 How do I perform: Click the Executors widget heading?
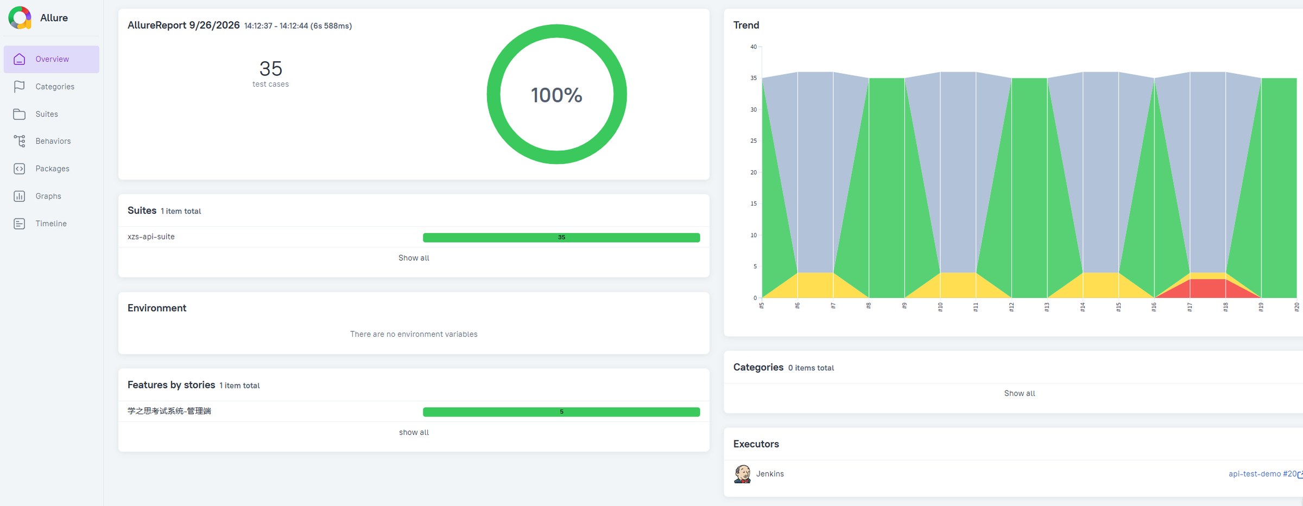[756, 444]
